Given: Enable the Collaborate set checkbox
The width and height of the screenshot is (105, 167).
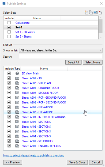Looking at the screenshot, I should (x=9, y=23).
